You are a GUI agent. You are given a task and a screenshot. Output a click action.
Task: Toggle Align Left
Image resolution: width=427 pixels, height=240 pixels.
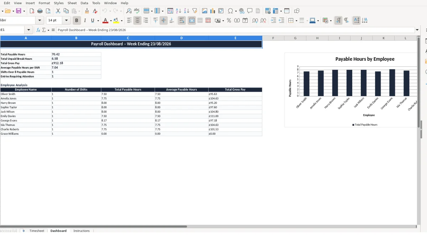click(130, 21)
